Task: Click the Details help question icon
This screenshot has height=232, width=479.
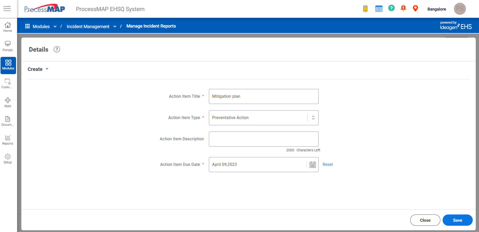Action: click(57, 49)
